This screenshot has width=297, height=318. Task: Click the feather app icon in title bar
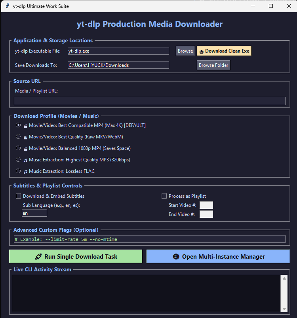pos(7,6)
